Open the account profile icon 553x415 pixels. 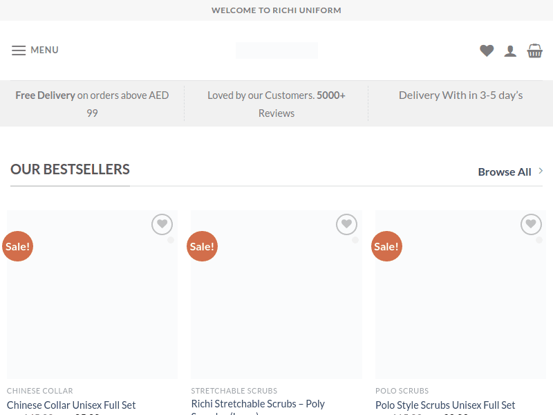510,50
